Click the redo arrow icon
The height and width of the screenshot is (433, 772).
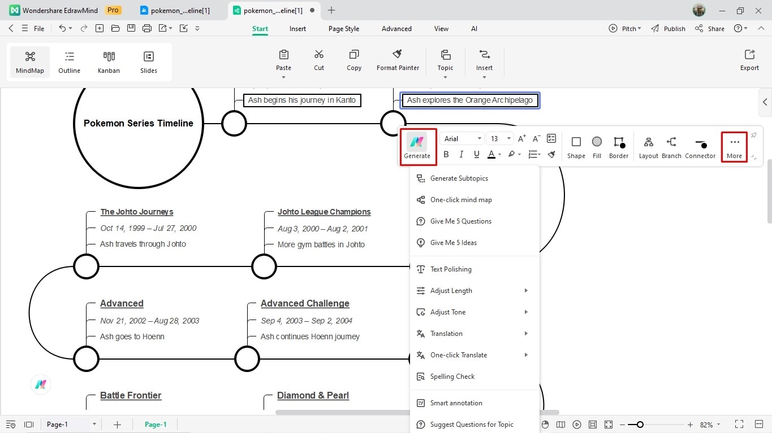(84, 28)
